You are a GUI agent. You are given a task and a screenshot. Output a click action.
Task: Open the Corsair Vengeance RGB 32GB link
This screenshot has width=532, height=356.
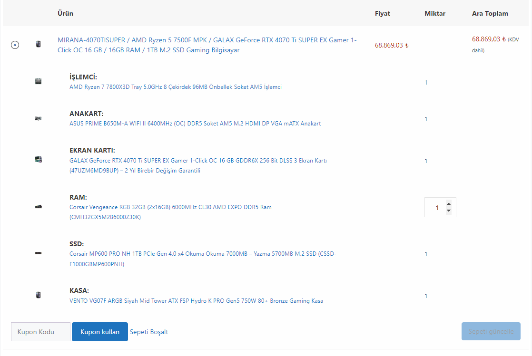(x=170, y=207)
